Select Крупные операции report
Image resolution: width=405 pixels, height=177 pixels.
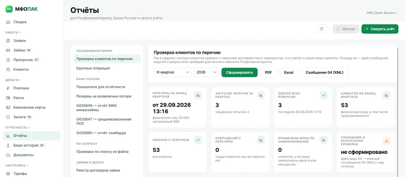pos(107,68)
